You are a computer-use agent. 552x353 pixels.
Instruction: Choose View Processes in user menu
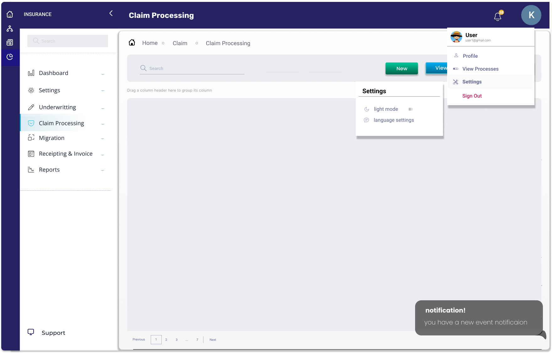coord(480,69)
